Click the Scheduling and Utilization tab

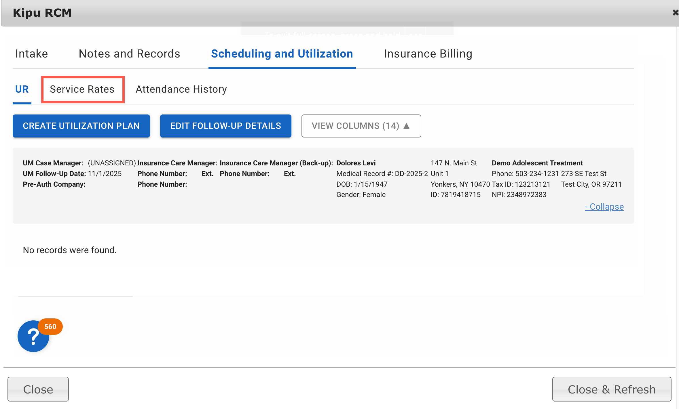click(282, 53)
